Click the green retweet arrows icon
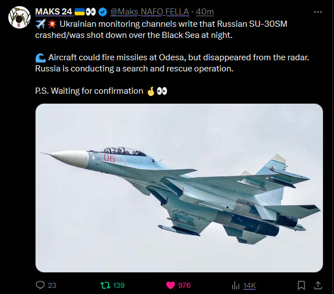Image resolution: width=334 pixels, height=294 pixels. coord(104,285)
